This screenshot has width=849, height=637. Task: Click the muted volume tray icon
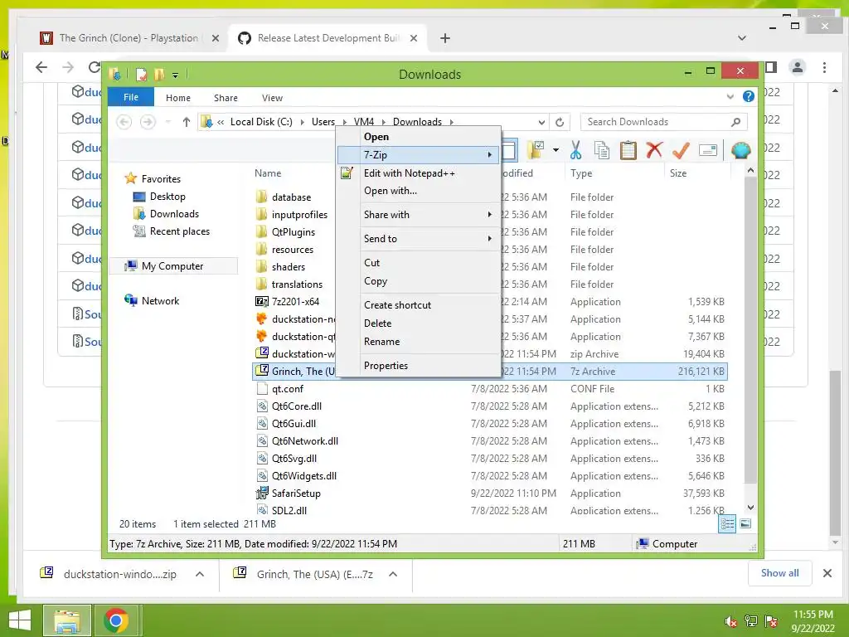[730, 621]
